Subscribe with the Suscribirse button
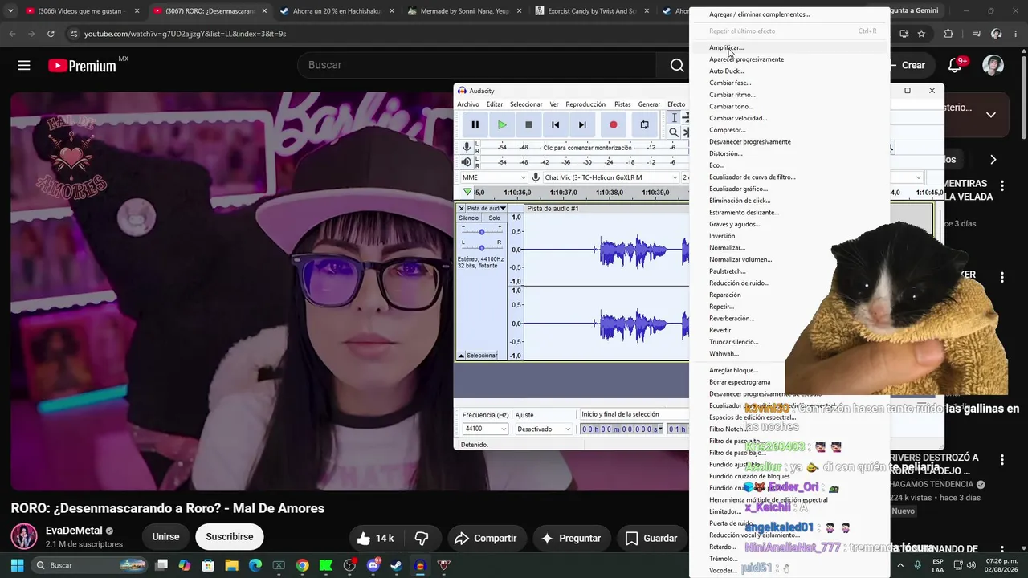 (x=230, y=537)
